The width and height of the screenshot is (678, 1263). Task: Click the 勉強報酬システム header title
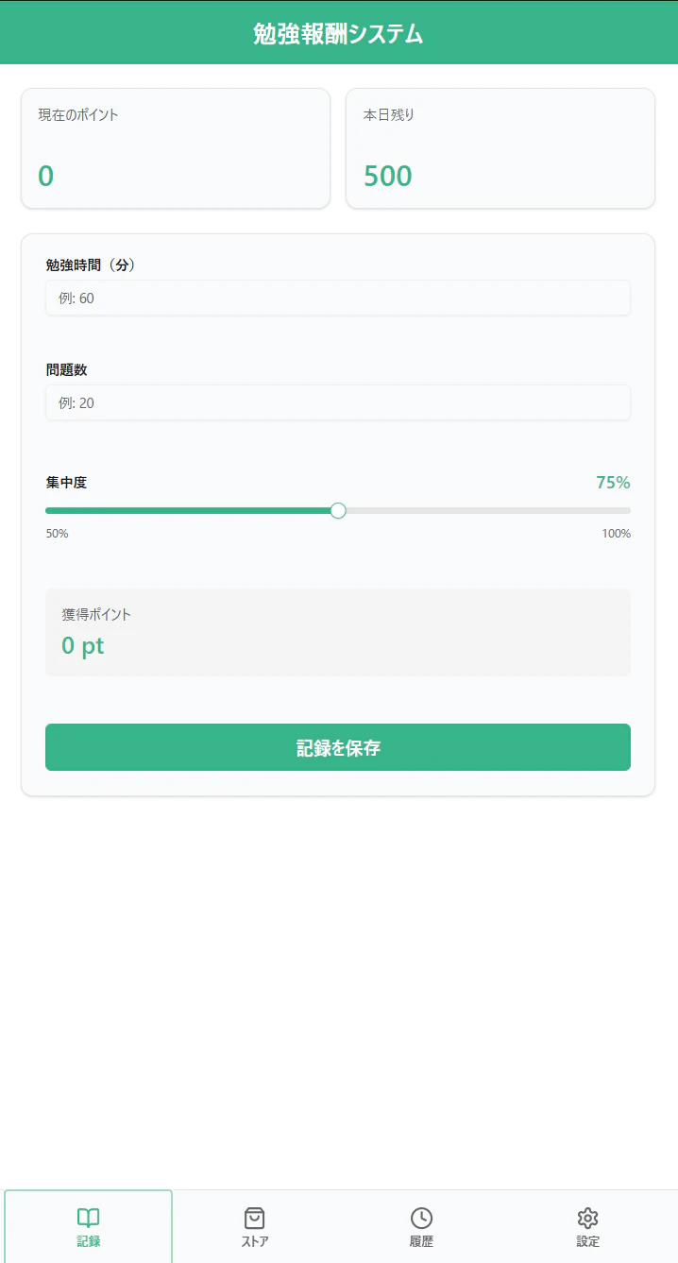pyautogui.click(x=338, y=34)
